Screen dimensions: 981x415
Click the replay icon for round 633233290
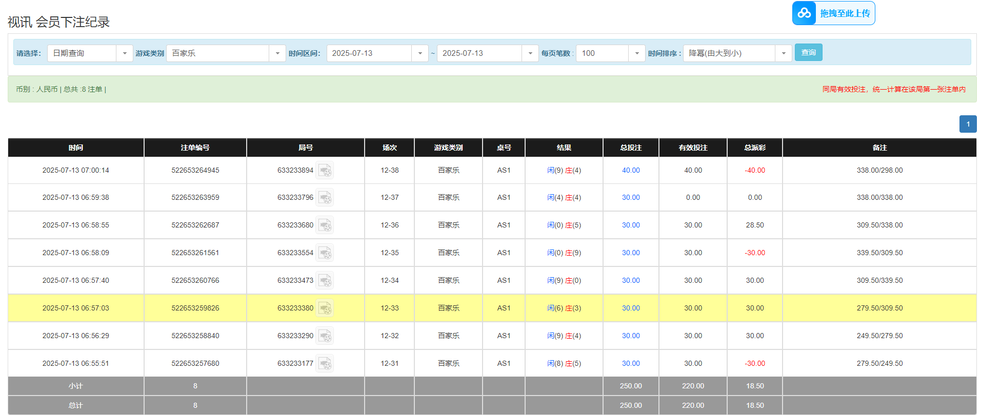325,336
